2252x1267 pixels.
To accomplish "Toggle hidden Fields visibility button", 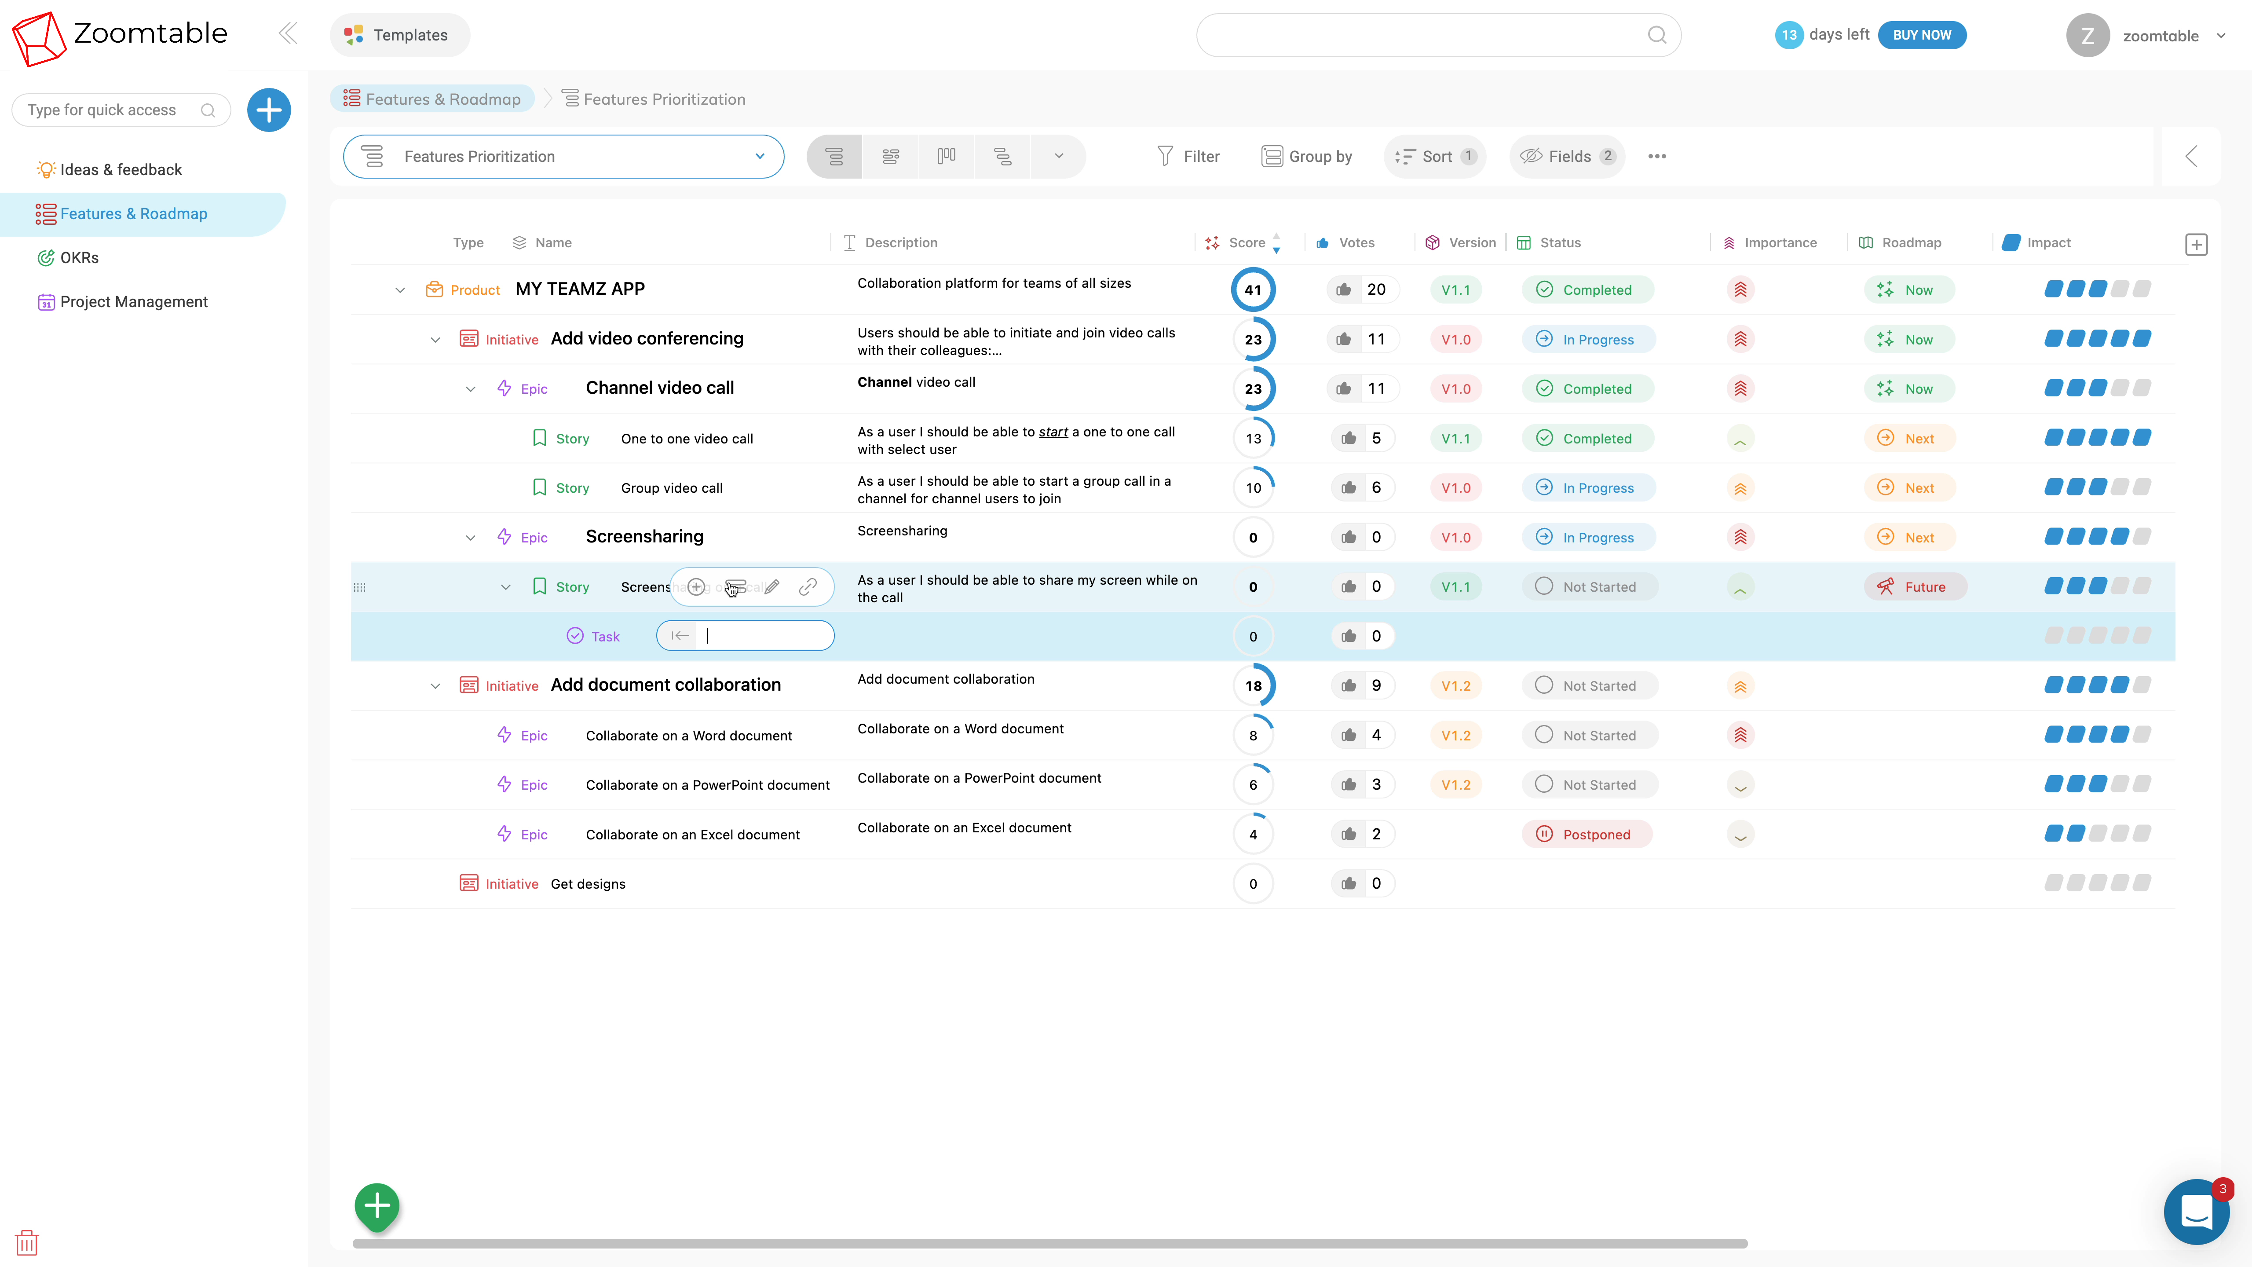I will tap(1567, 157).
